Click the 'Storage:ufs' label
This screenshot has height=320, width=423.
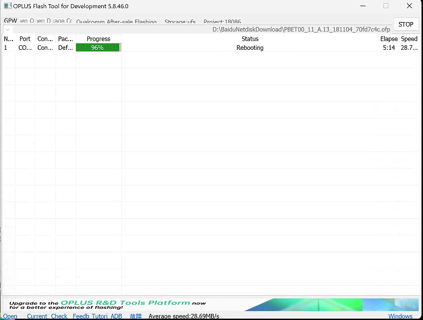[x=180, y=22]
